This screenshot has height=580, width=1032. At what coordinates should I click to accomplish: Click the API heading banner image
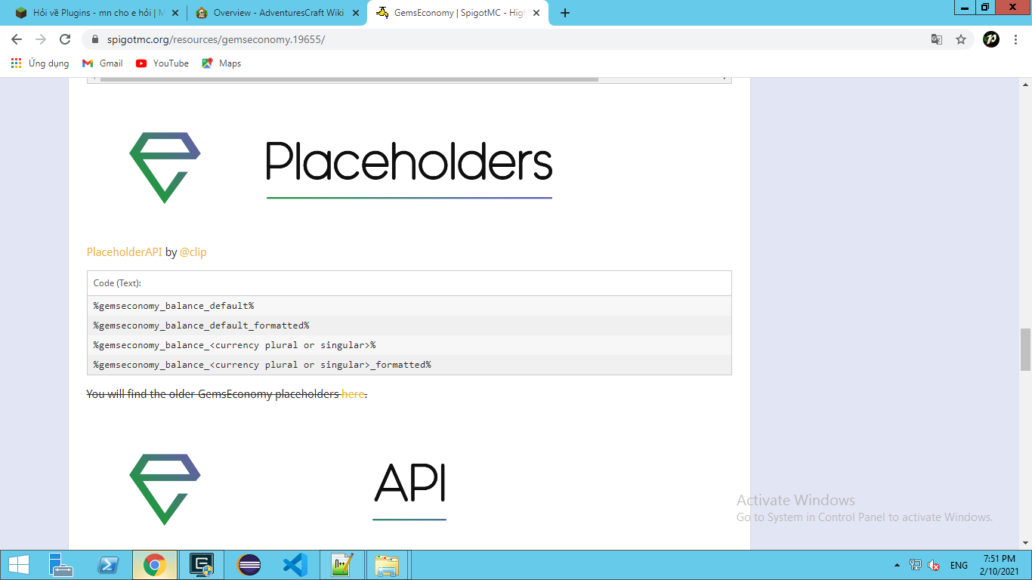click(x=409, y=491)
